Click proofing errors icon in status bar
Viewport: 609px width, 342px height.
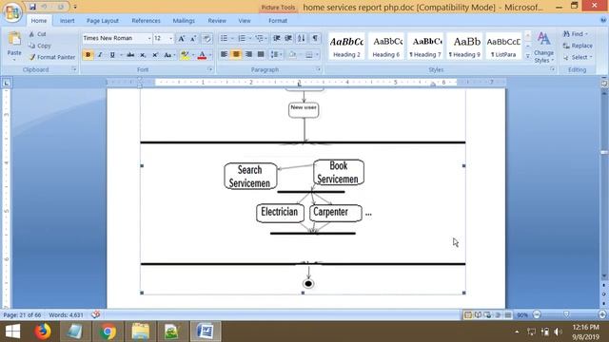coord(95,314)
